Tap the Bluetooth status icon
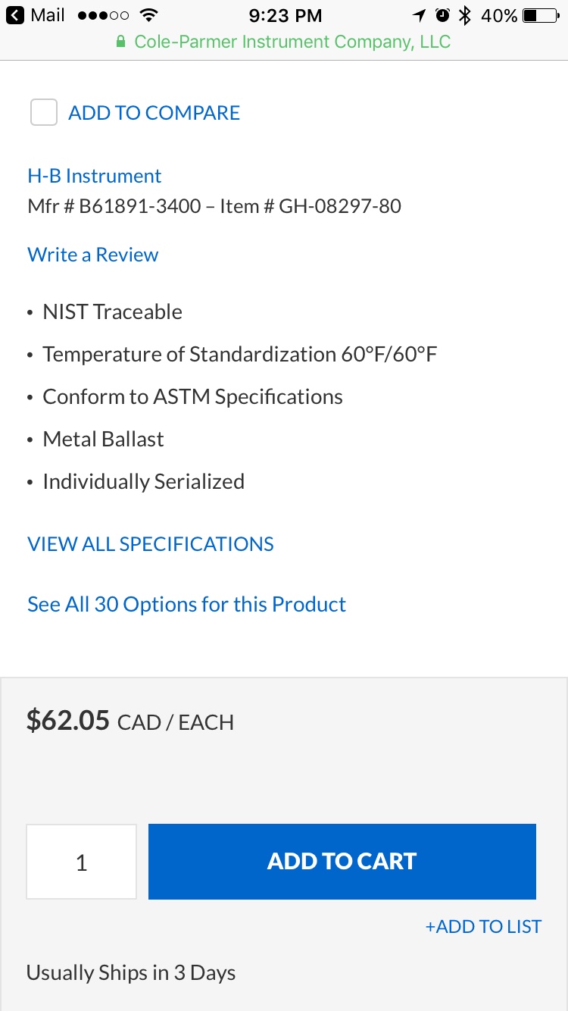 (466, 15)
